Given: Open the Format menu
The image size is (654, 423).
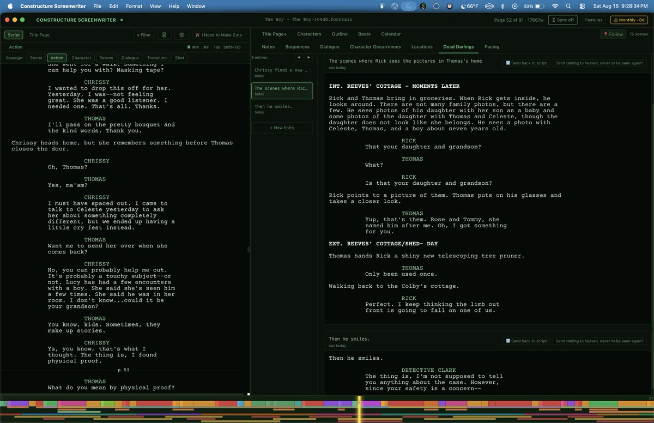Looking at the screenshot, I should [134, 6].
